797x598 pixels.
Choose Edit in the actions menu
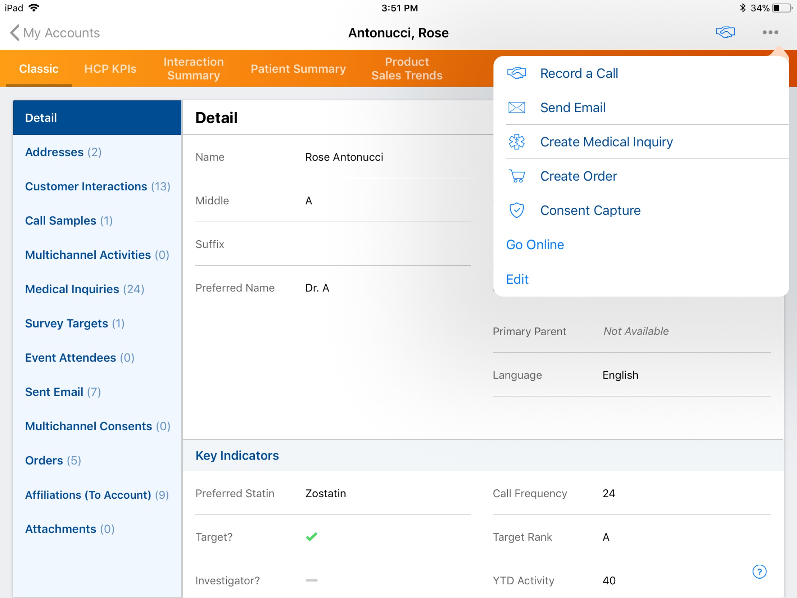click(517, 279)
